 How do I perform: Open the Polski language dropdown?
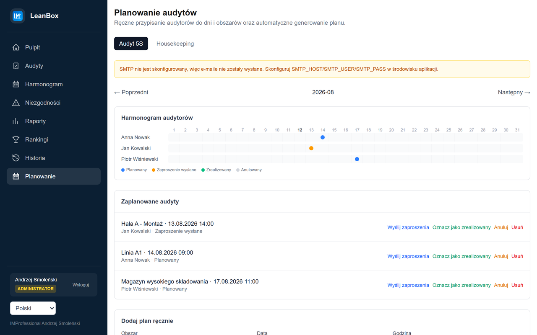click(33, 308)
